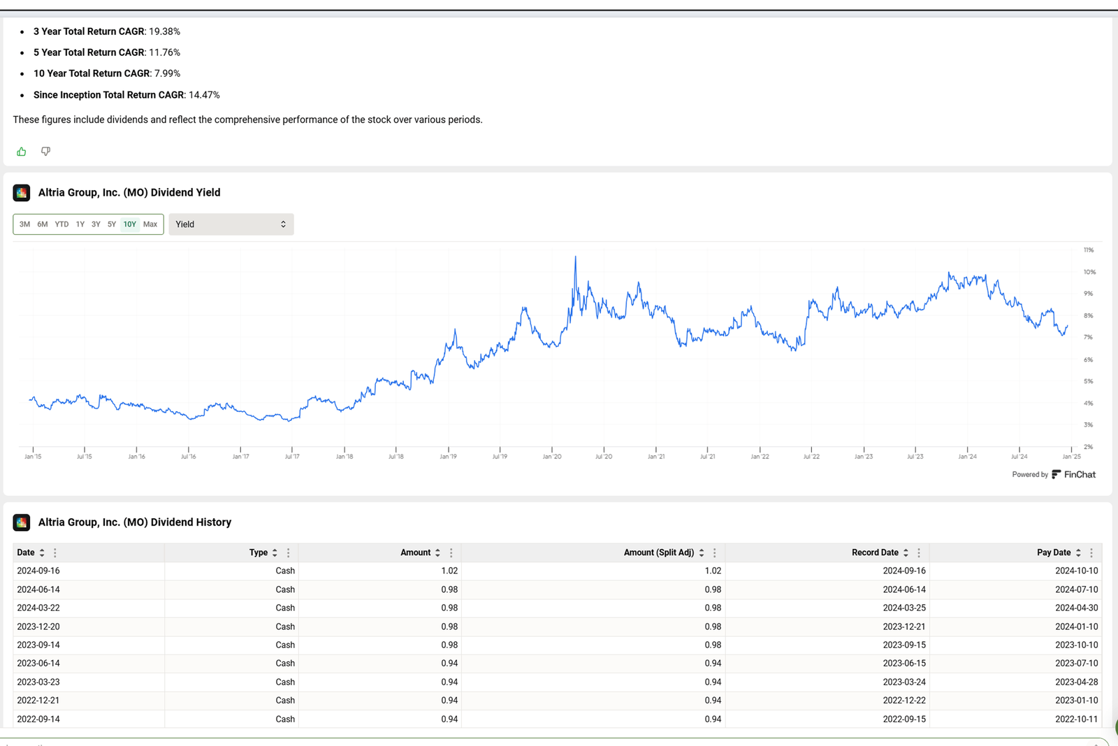Click the 6M range button
Image resolution: width=1118 pixels, height=746 pixels.
pyautogui.click(x=43, y=224)
